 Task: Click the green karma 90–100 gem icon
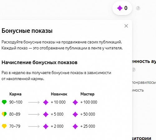[4, 102]
